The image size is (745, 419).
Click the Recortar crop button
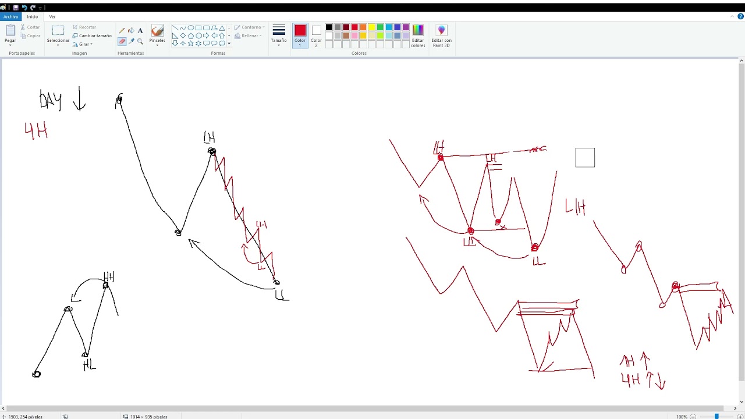click(84, 27)
